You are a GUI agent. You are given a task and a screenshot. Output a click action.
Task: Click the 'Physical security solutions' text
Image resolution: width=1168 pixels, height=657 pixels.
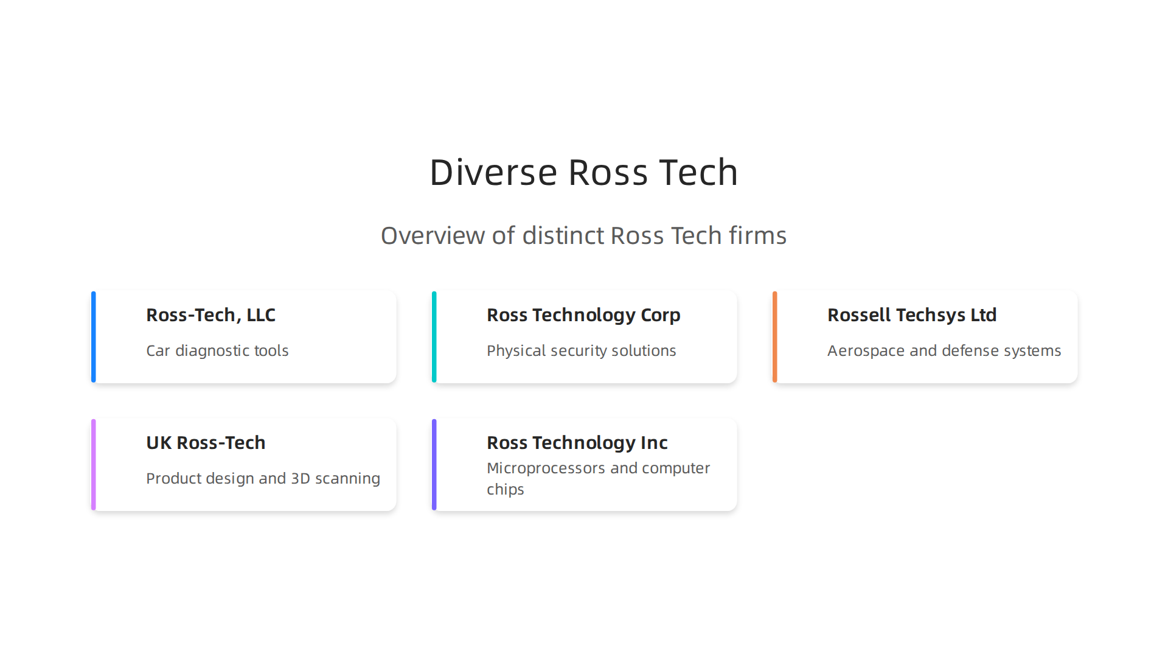pos(581,351)
